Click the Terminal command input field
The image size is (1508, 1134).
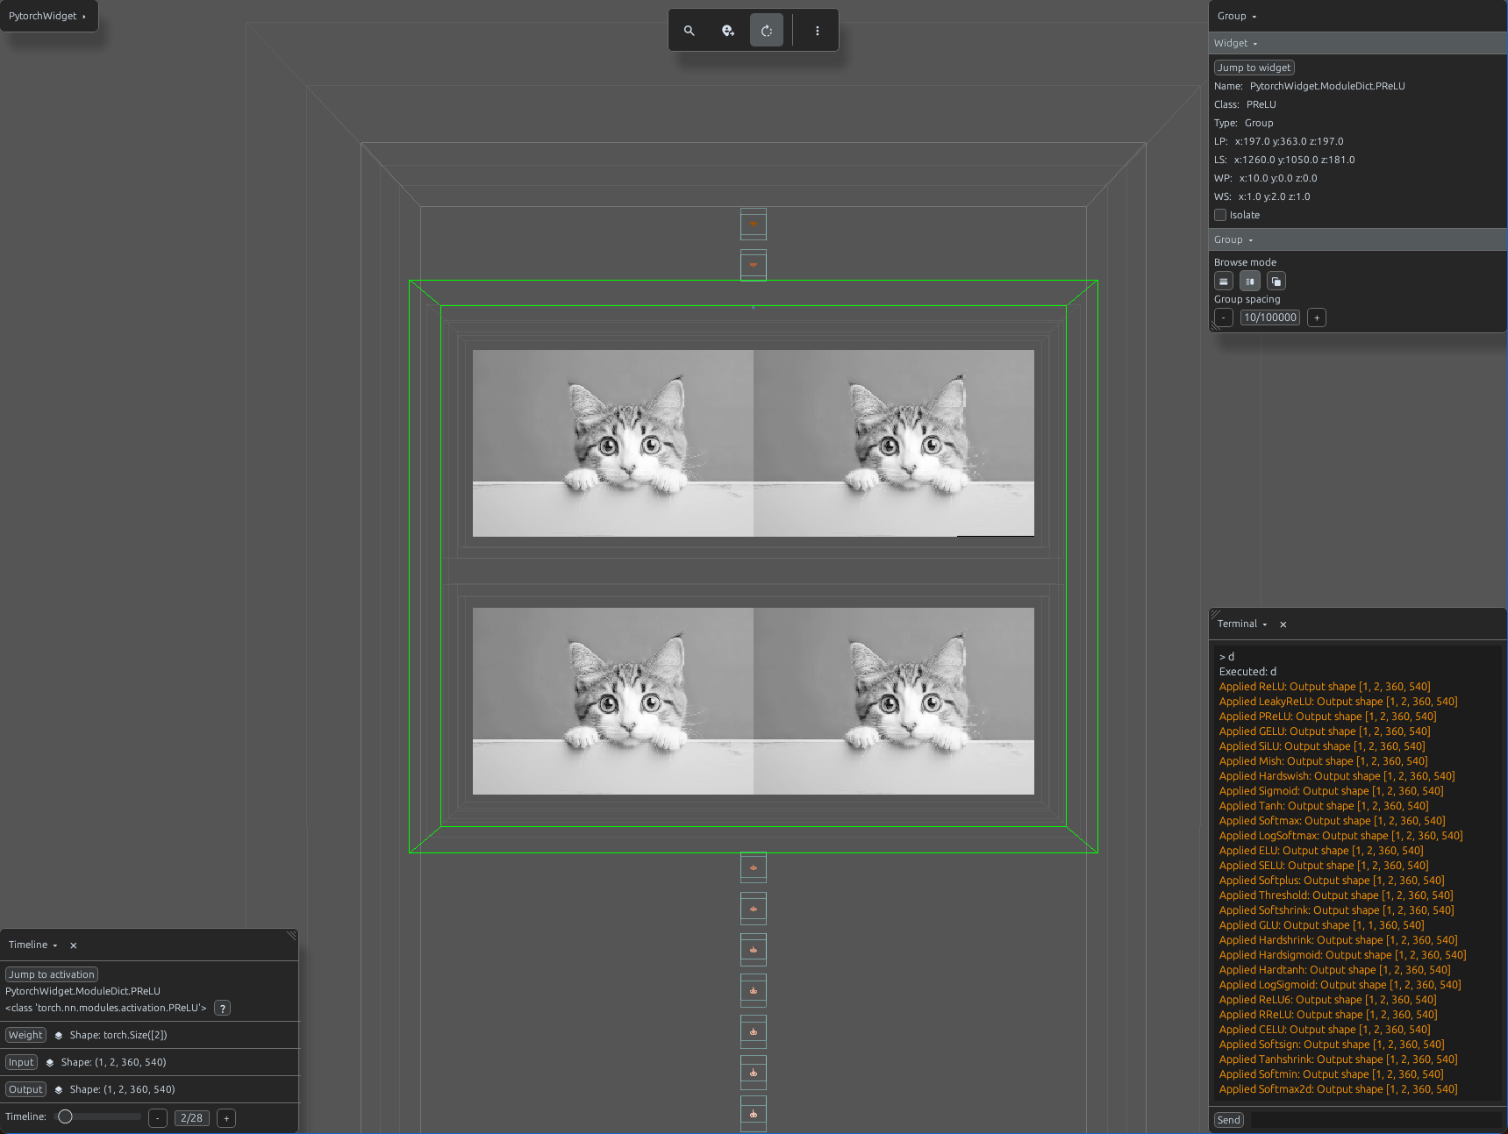pos(1376,1120)
